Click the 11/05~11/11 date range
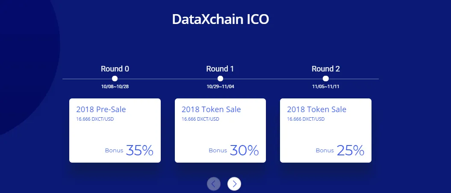This screenshot has width=451, height=193. (326, 87)
